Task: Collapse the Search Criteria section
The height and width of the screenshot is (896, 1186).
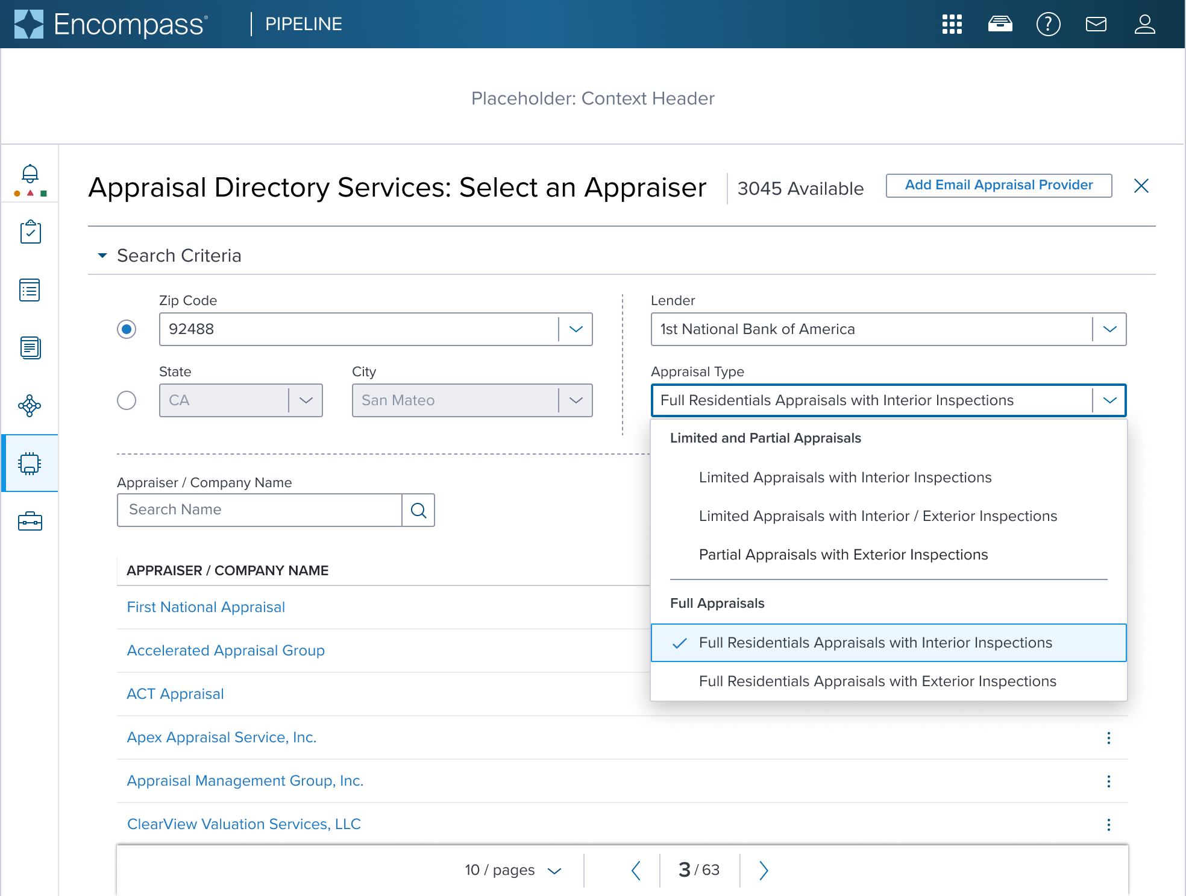Action: tap(102, 256)
